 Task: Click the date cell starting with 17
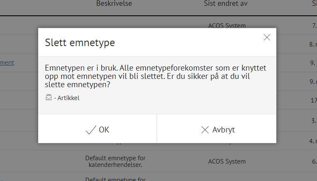pos(313,100)
